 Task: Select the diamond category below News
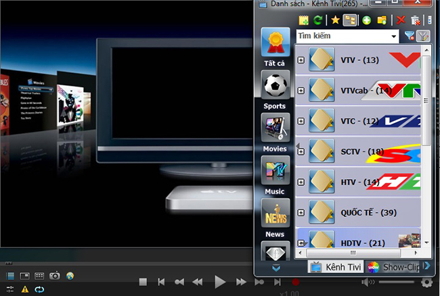coord(276,251)
